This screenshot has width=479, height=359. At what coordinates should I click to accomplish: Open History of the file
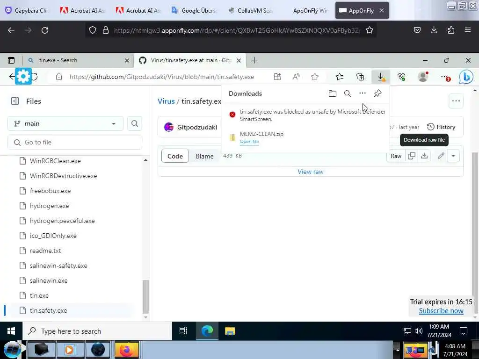pyautogui.click(x=441, y=127)
